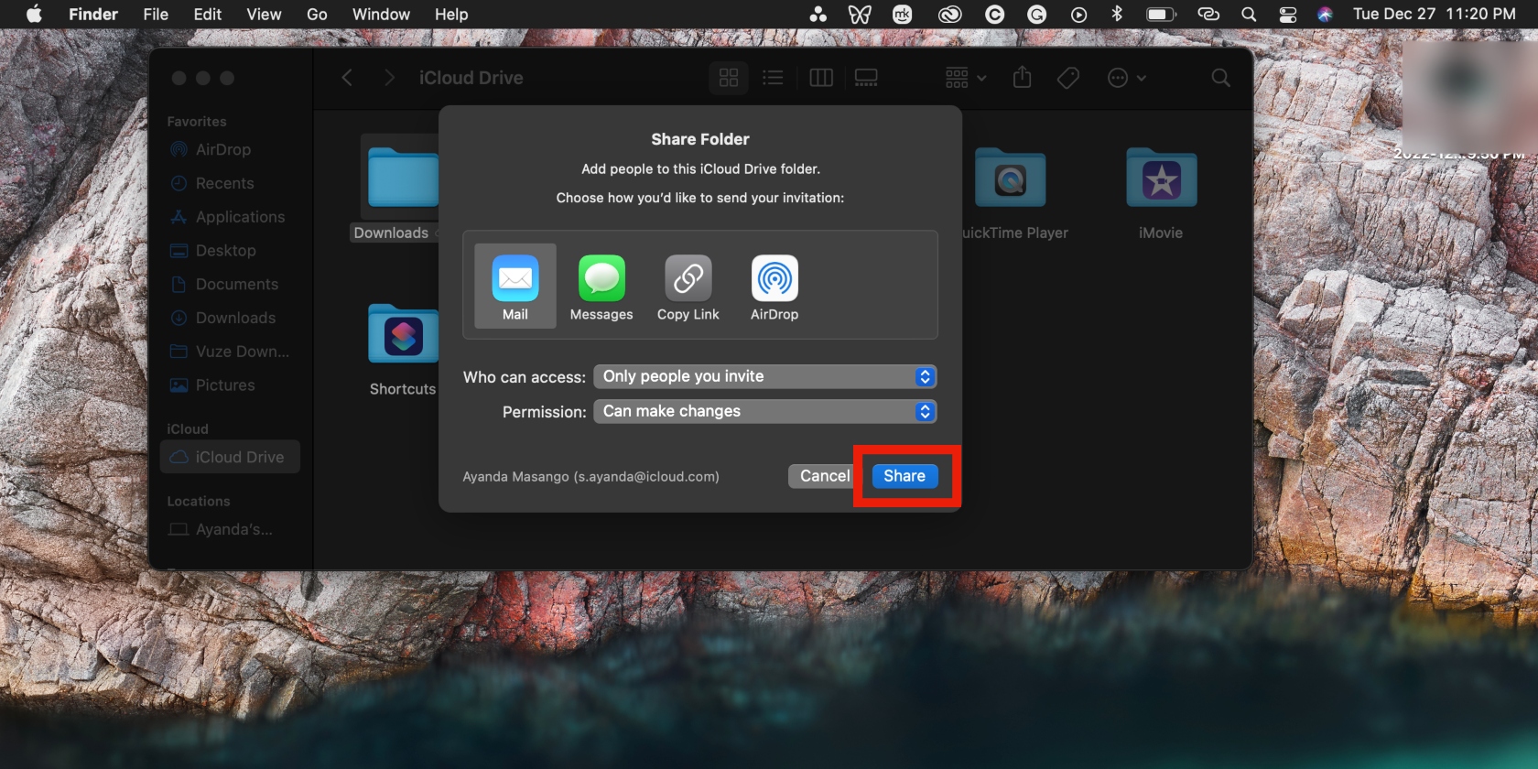Image resolution: width=1538 pixels, height=769 pixels.
Task: Select Ayanda's computer under Locations
Action: [221, 529]
